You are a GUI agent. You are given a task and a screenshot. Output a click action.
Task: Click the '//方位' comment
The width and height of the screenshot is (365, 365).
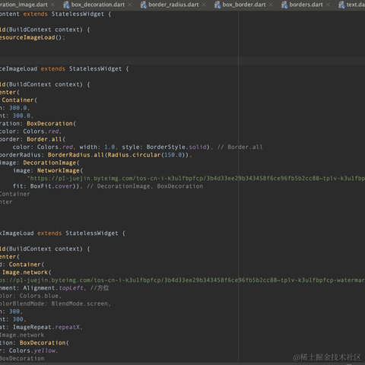[x=100, y=288]
